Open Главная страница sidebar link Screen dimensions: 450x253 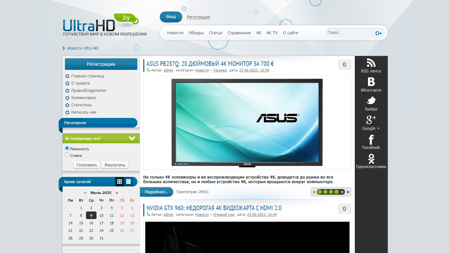(88, 76)
